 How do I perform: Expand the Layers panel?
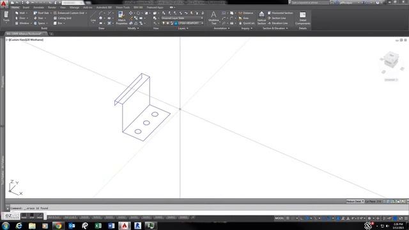[x=183, y=28]
